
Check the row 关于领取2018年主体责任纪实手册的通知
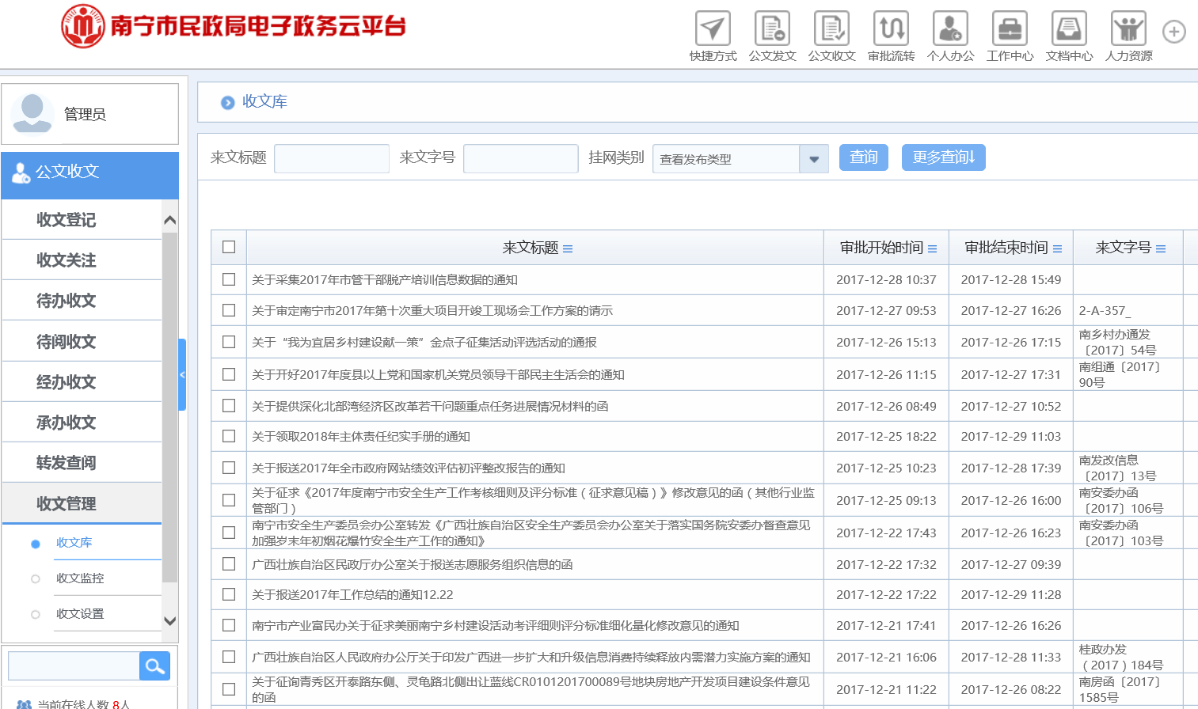[x=229, y=436]
